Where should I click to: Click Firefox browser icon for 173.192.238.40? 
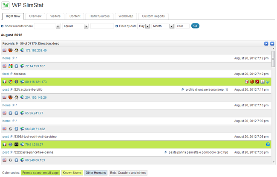pos(10,50)
